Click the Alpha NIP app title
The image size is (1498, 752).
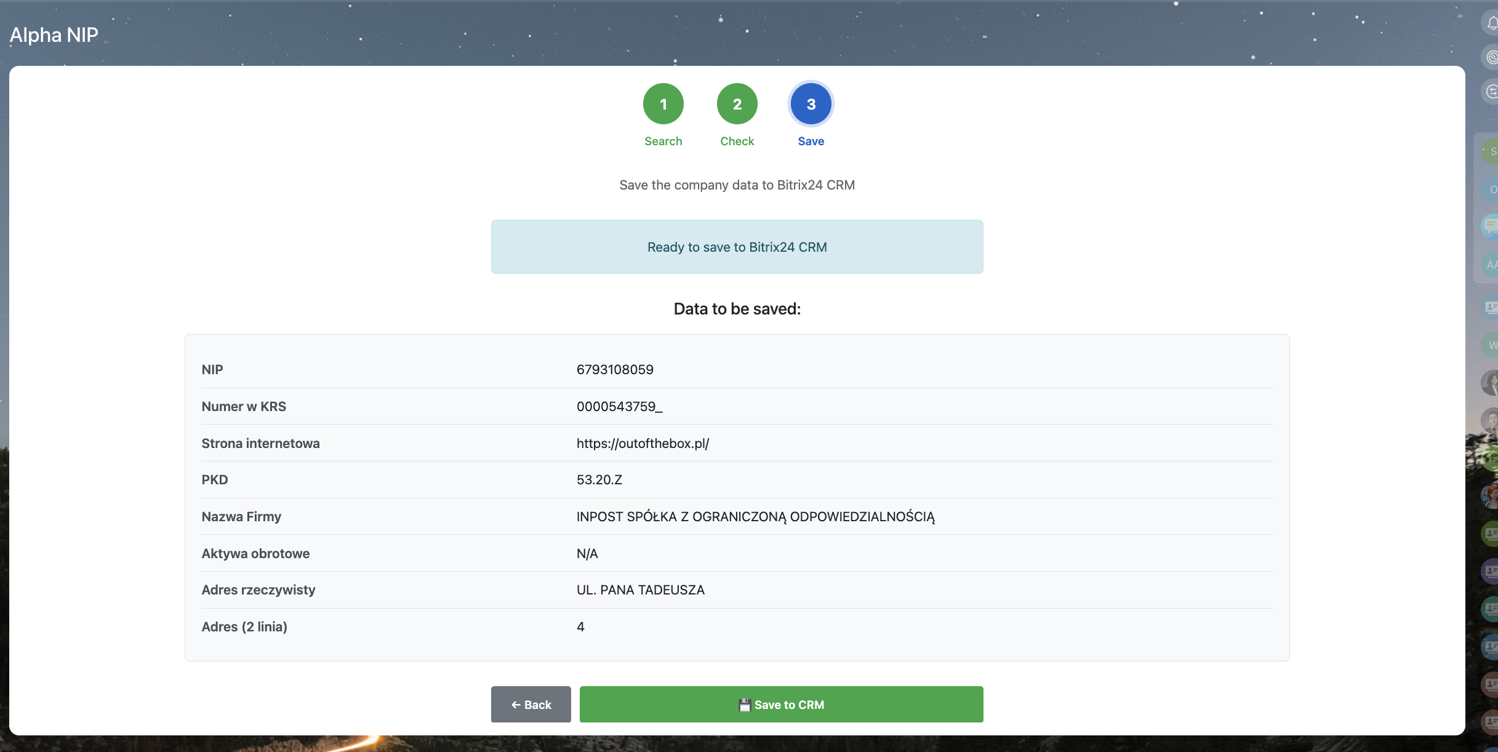(54, 35)
